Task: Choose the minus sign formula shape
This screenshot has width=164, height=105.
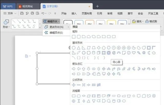Action: point(79,85)
